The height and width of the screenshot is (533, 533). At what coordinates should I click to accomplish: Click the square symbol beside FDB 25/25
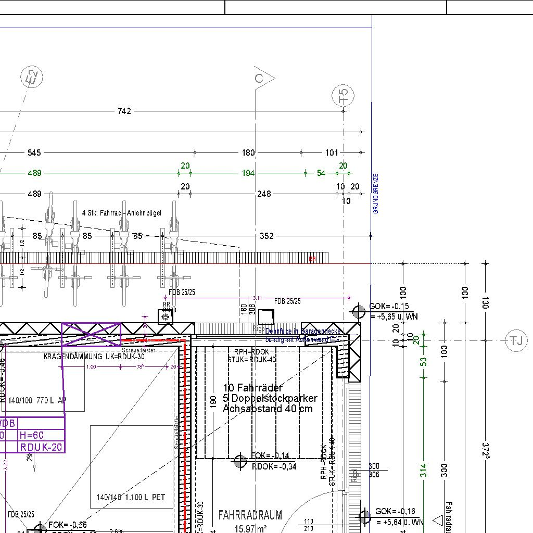pyautogui.click(x=266, y=316)
